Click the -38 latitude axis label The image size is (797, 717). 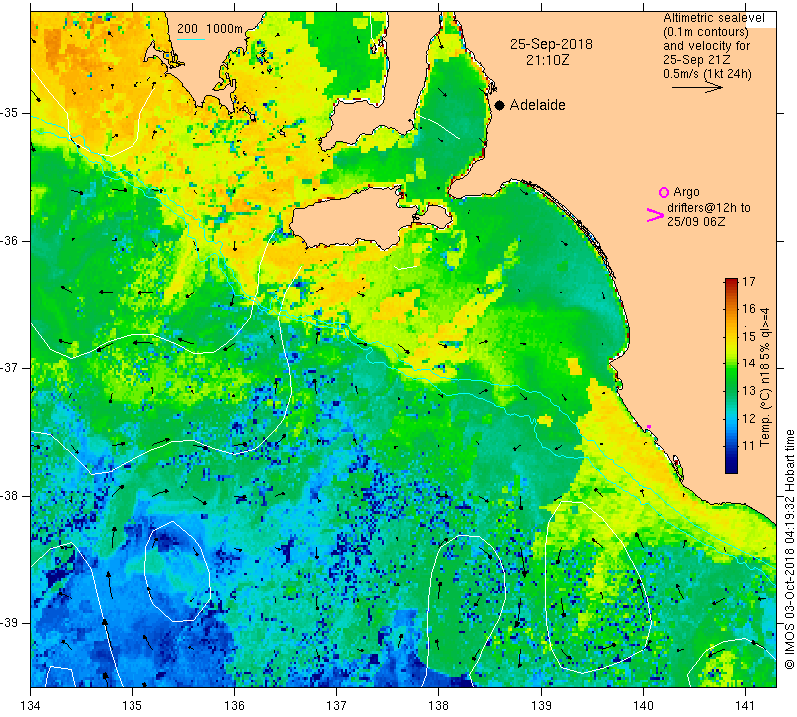[9, 496]
